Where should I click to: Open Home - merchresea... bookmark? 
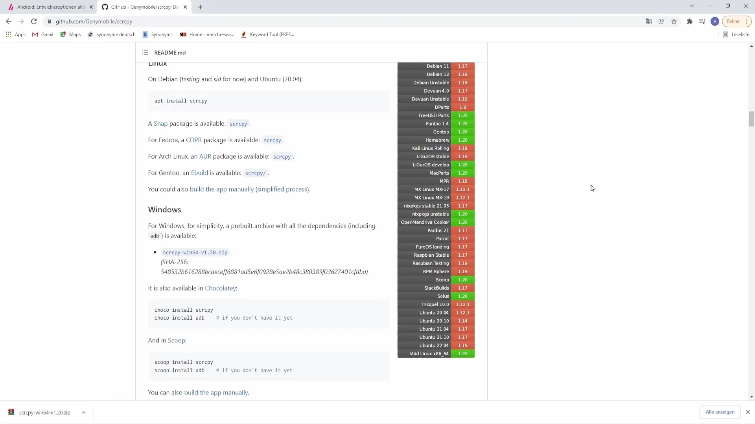click(207, 35)
